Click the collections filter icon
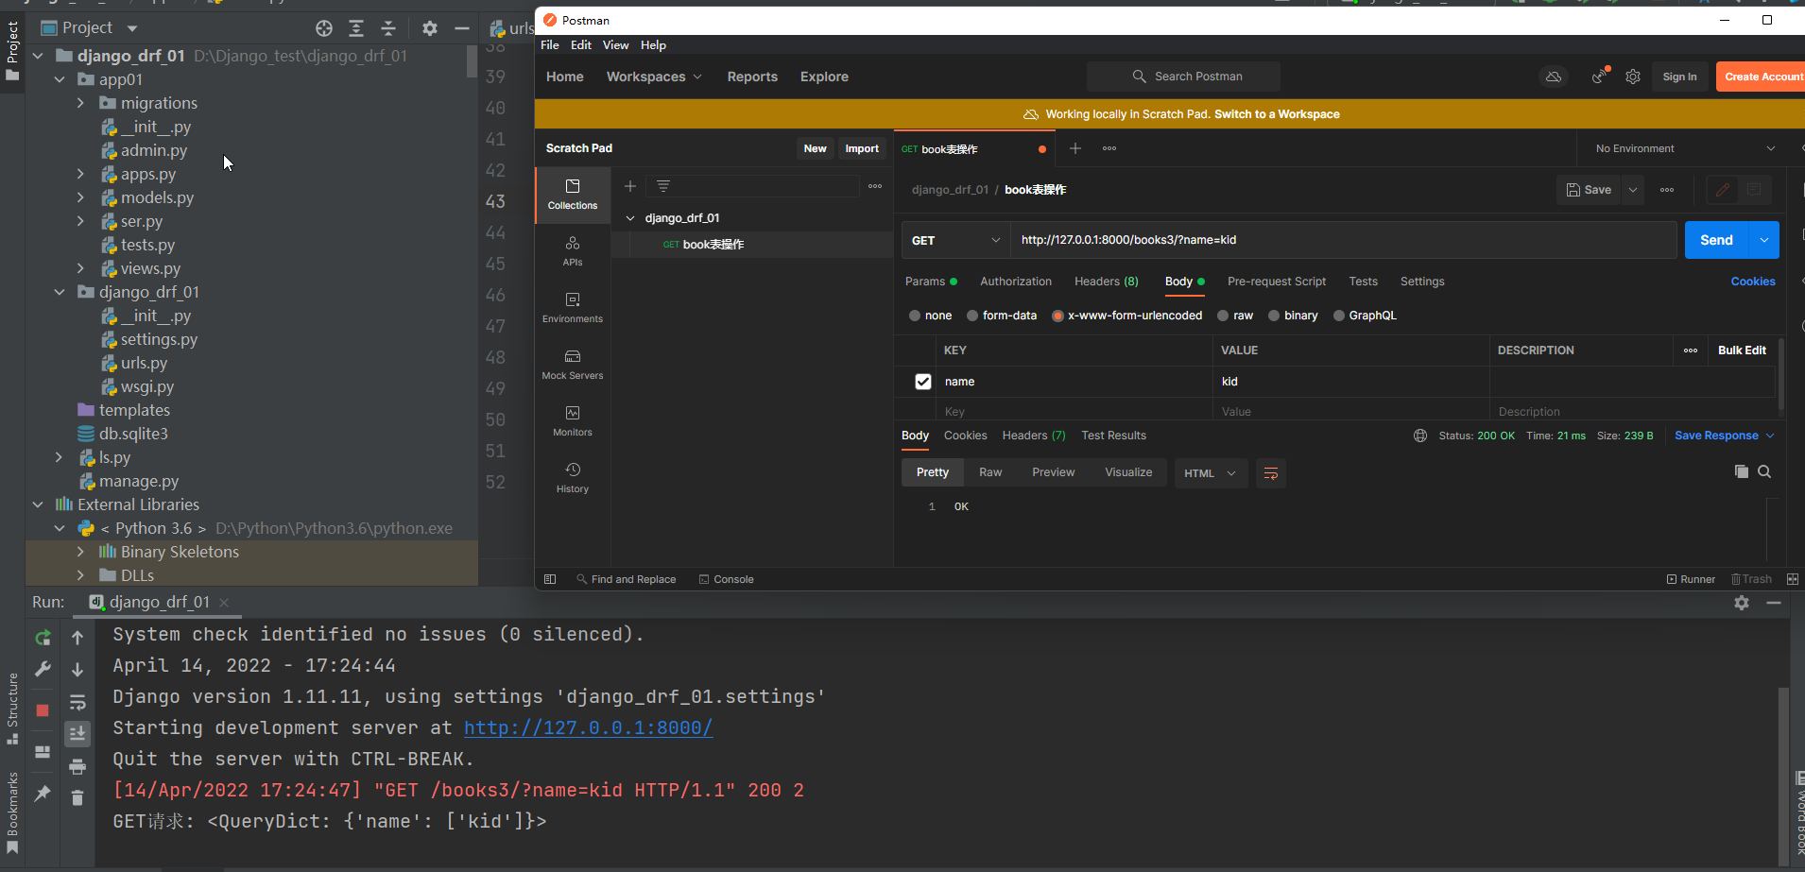The image size is (1805, 872). [663, 186]
